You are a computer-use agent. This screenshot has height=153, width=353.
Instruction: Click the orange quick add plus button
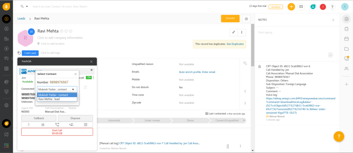[291, 7]
